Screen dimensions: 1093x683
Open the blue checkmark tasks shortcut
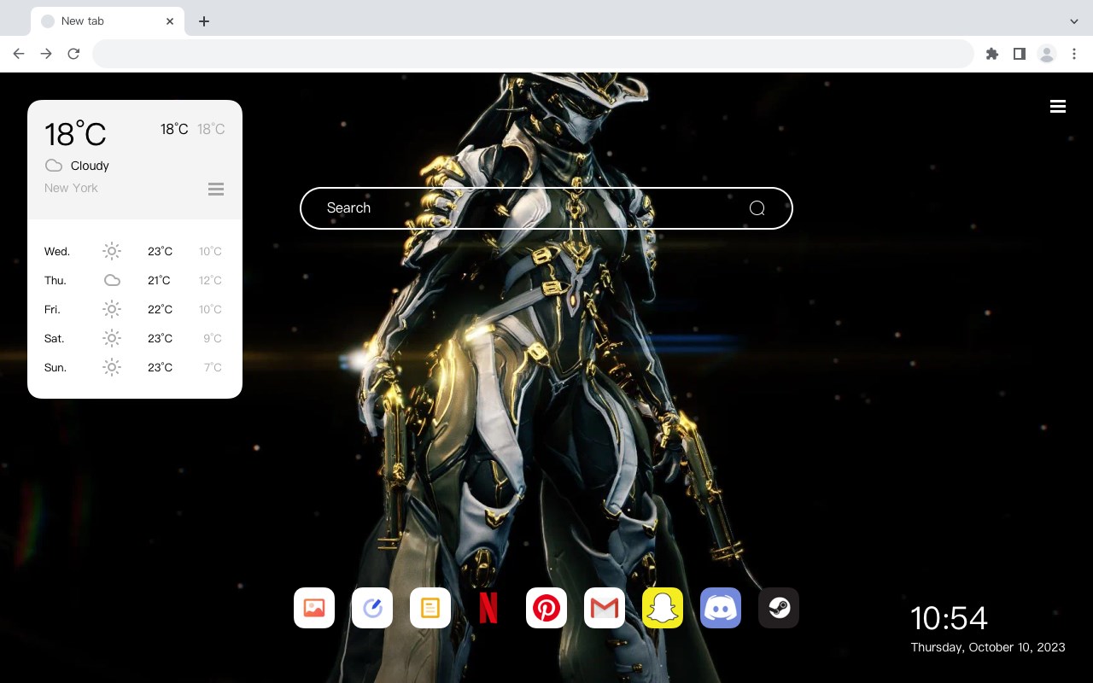tap(372, 608)
